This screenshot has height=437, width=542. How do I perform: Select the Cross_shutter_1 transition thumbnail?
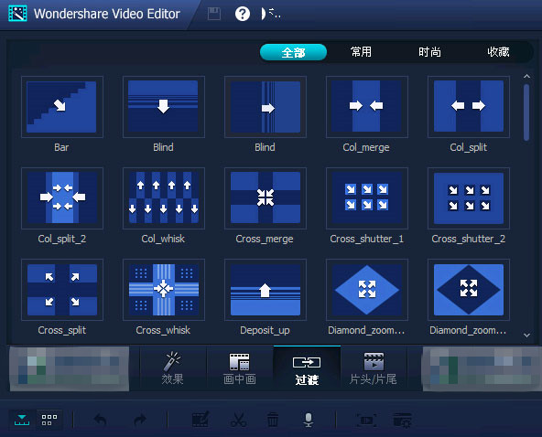pyautogui.click(x=367, y=198)
